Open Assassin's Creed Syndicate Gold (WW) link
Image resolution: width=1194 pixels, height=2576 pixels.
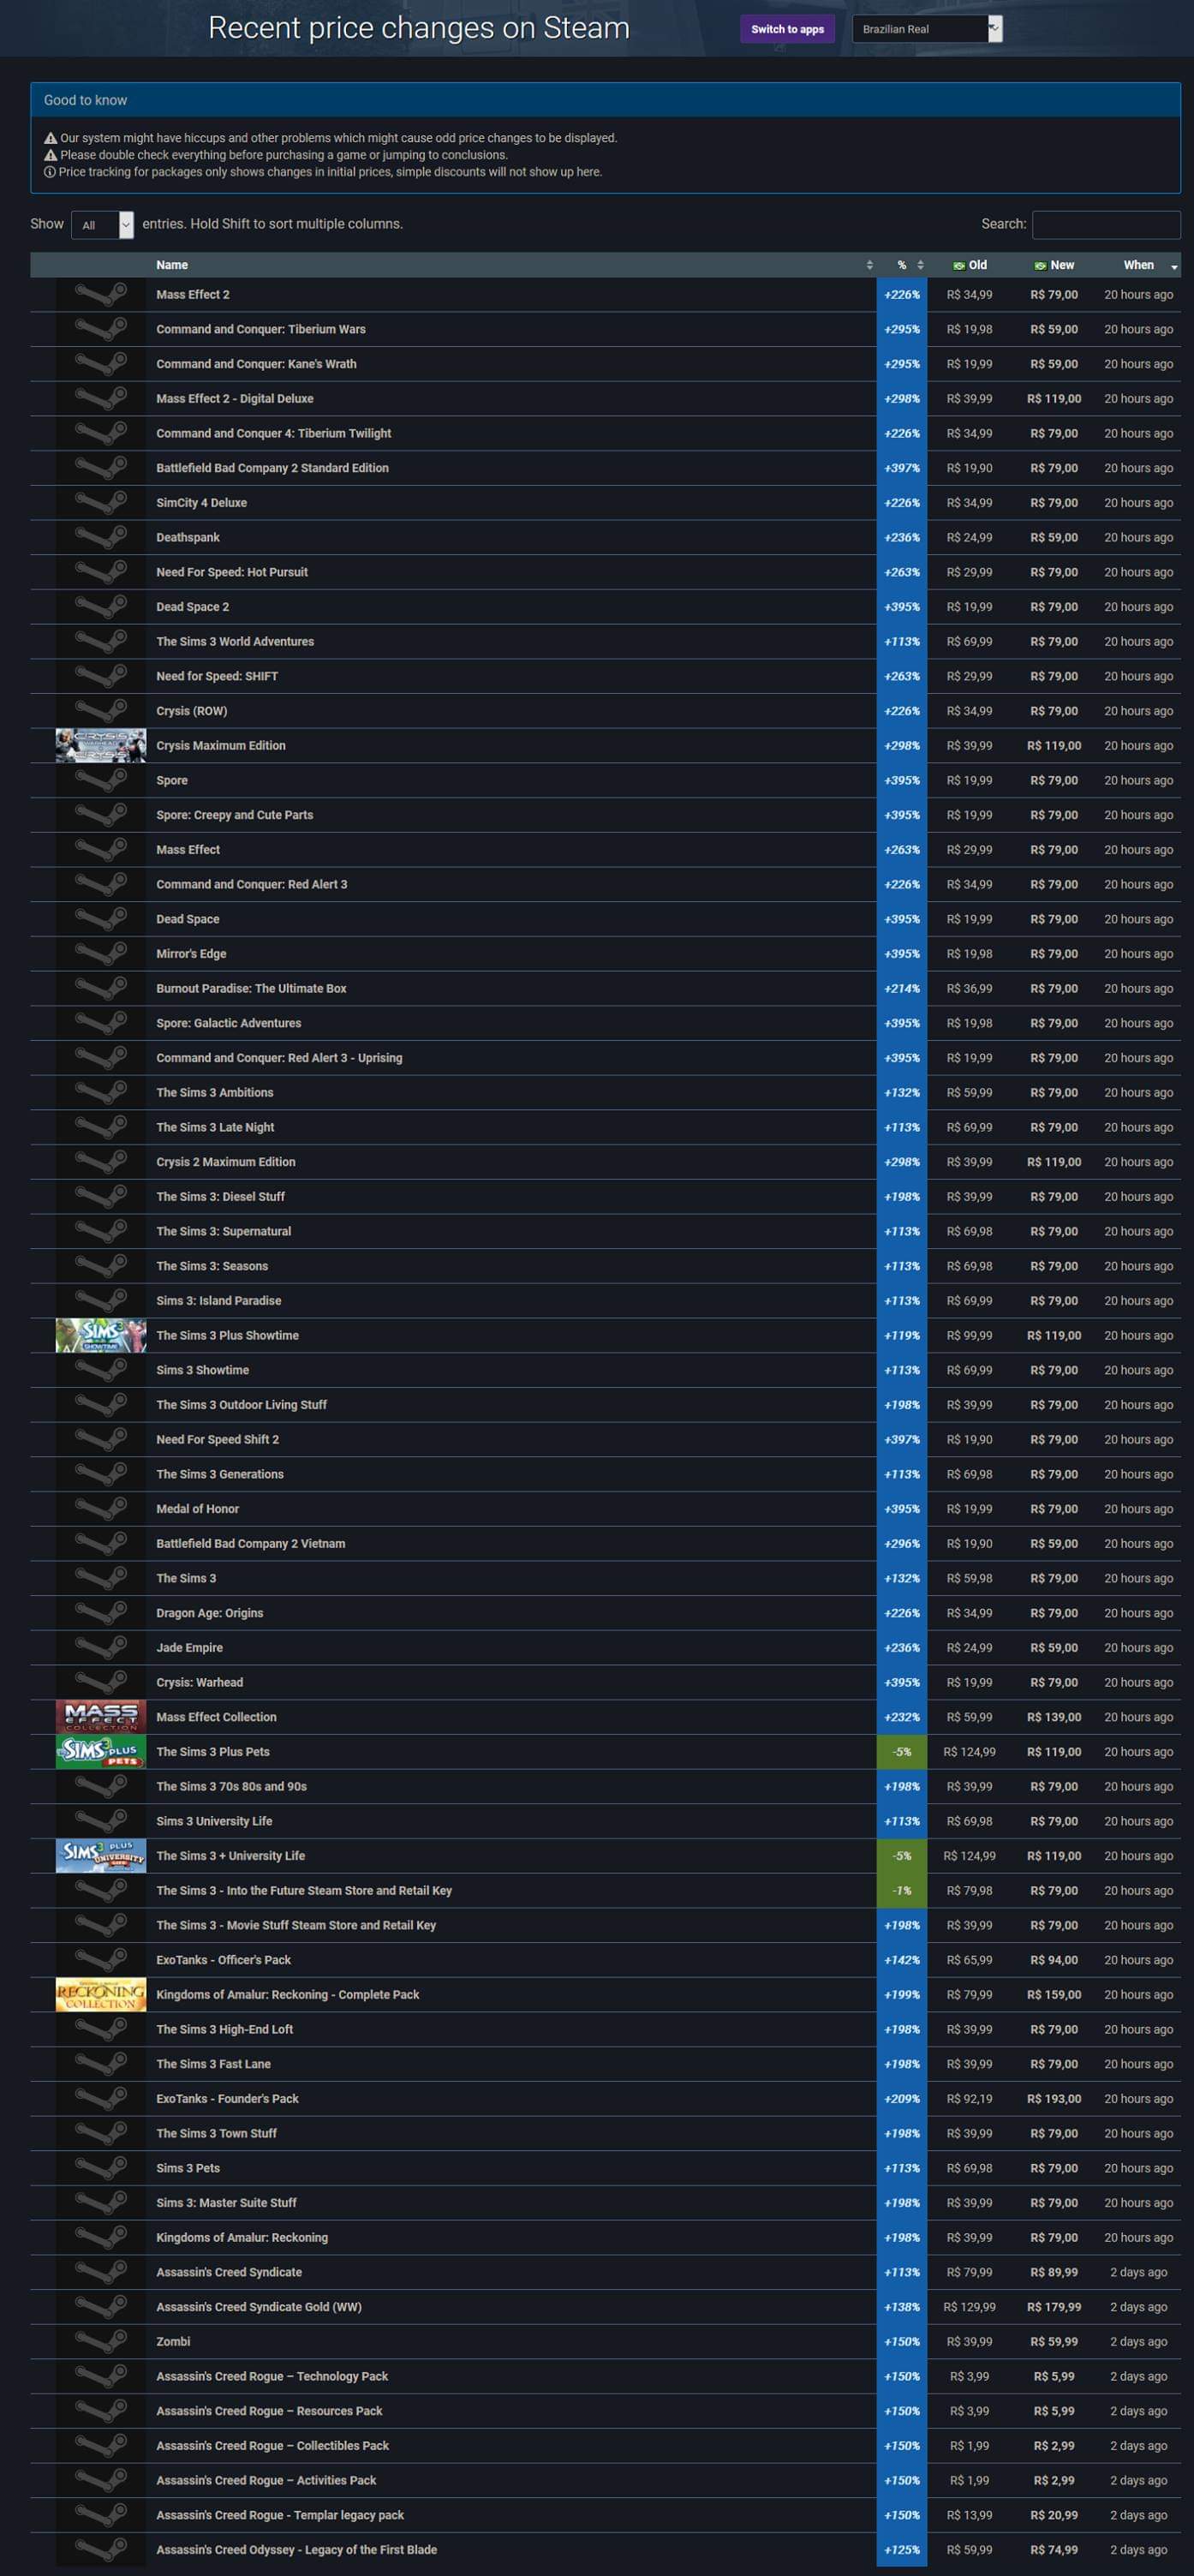[259, 2307]
